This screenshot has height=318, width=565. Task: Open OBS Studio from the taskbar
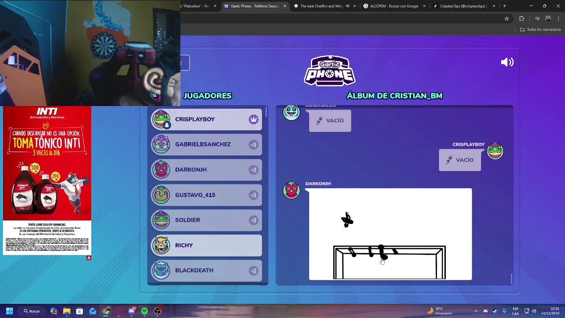[x=158, y=311]
